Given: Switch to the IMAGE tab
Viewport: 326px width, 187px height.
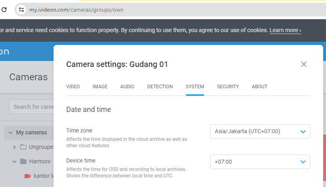Looking at the screenshot, I should (x=100, y=86).
